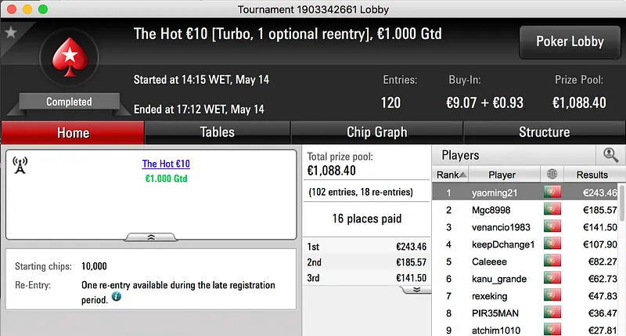Image resolution: width=626 pixels, height=336 pixels.
Task: Click the broadcast antenna icon
Action: 21,165
